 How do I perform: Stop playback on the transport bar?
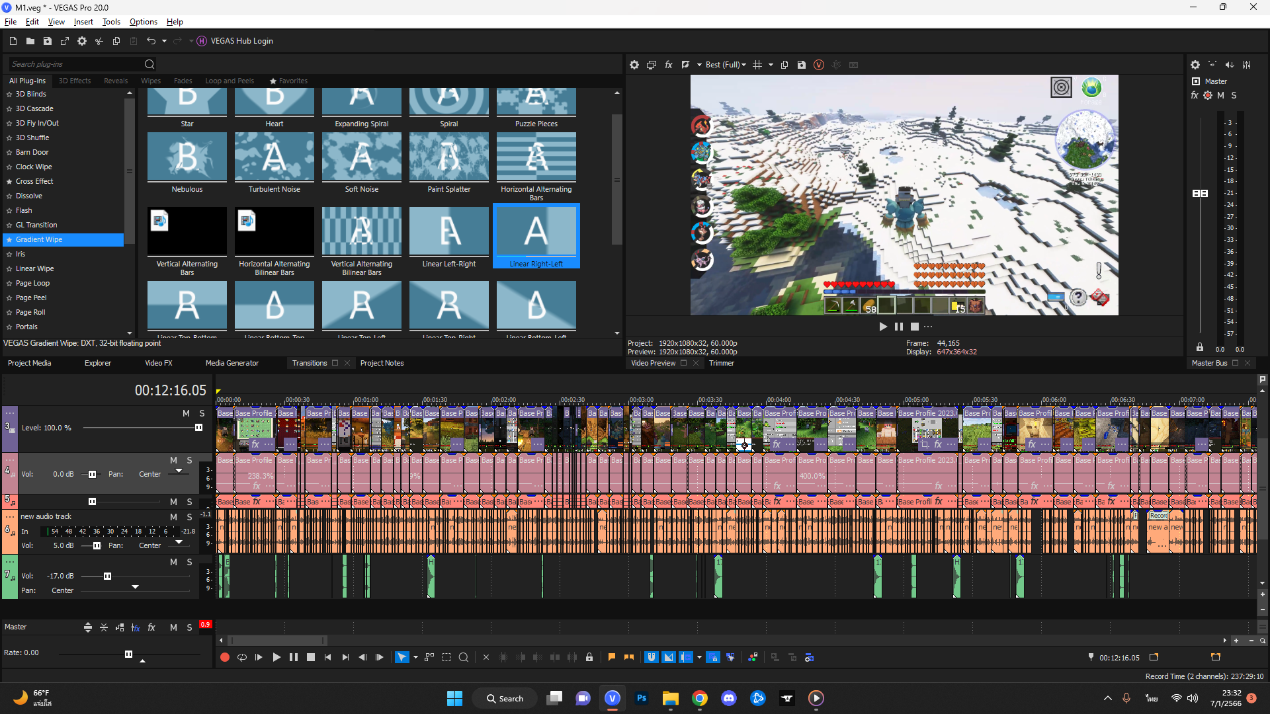point(311,657)
